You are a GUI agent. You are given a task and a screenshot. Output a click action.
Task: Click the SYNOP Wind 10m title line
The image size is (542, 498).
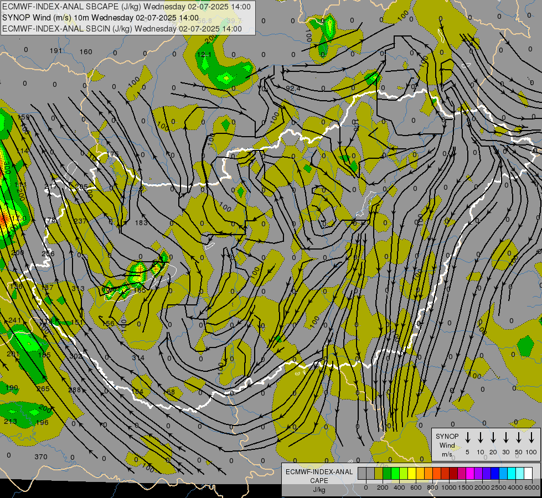101,18
